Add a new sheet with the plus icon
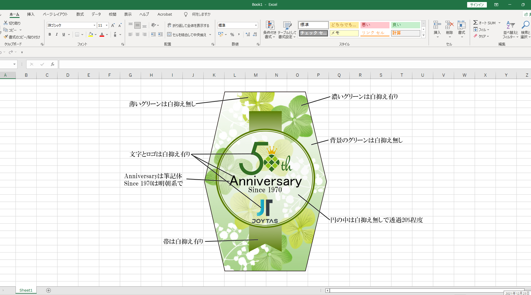Image resolution: width=531 pixels, height=295 pixels. 48,290
